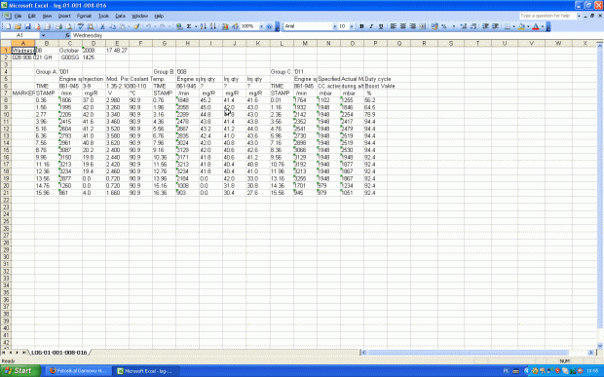Click the Format Painter brush icon
604x377 pixels.
click(x=136, y=26)
